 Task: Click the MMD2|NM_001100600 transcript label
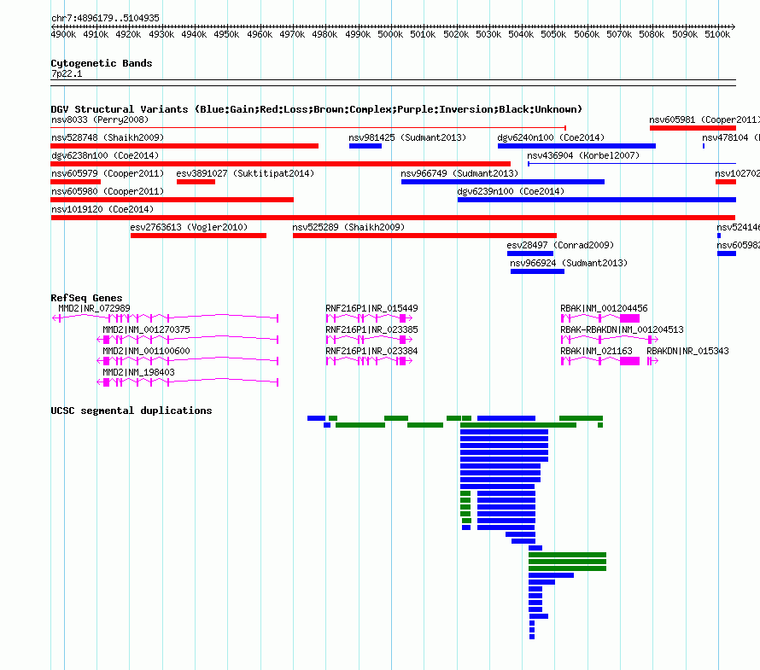tap(146, 351)
